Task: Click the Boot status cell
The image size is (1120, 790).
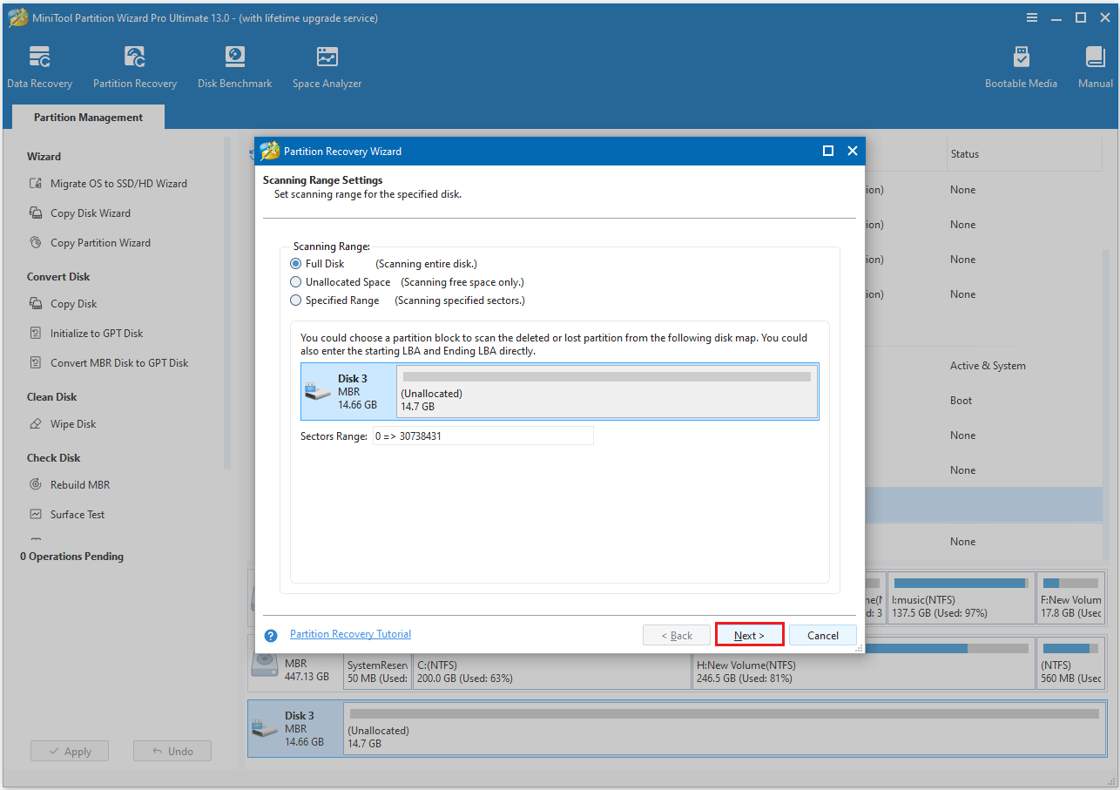Action: click(961, 401)
